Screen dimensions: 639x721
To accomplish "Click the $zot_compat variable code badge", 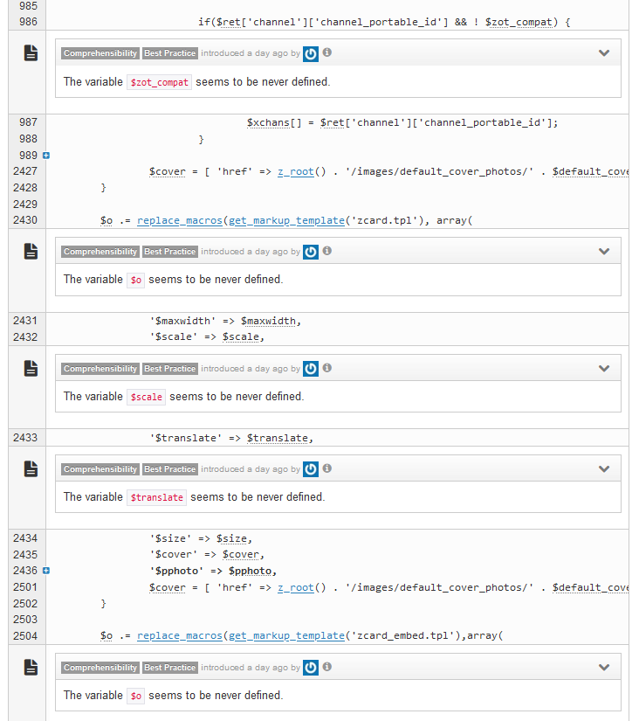I will tap(159, 82).
